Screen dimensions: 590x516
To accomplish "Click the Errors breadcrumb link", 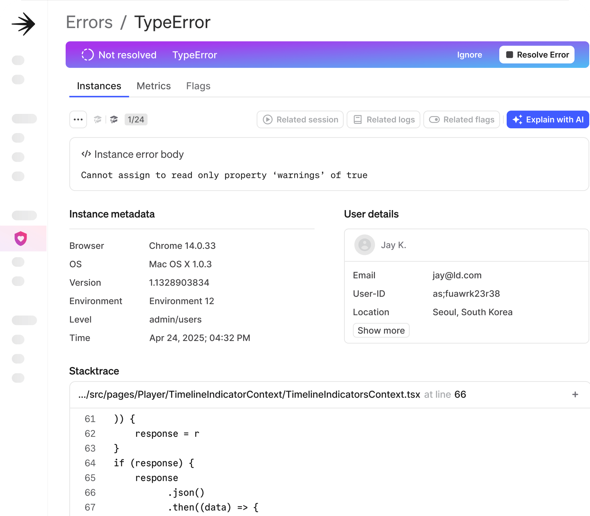I will (89, 22).
